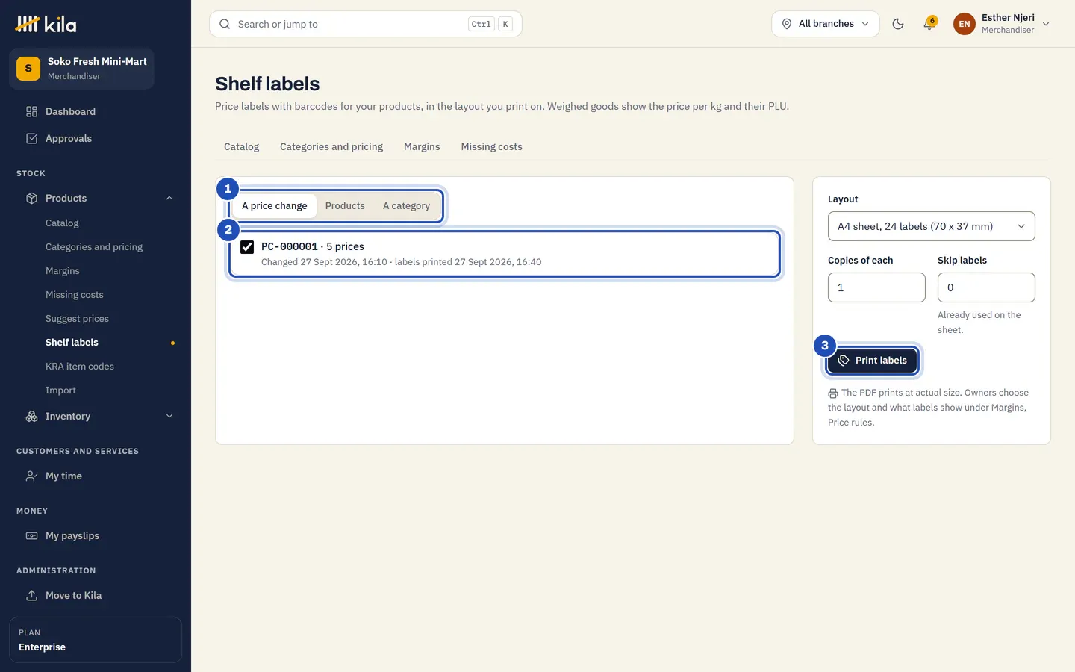Open sidebar Categories and pricing item

point(94,247)
